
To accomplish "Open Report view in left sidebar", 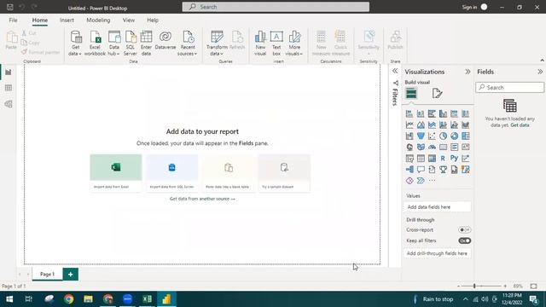I will 9,72.
